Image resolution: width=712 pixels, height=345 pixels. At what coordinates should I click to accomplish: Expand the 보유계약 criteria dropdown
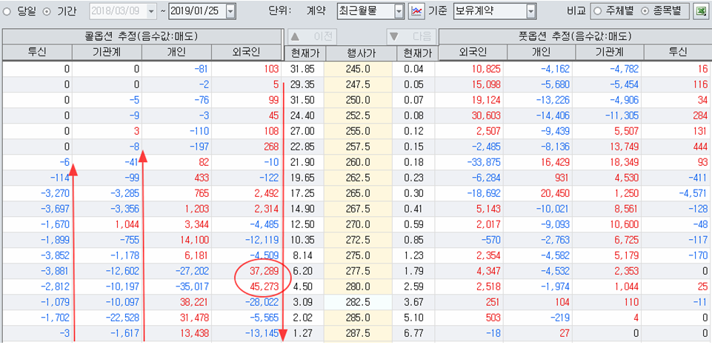pyautogui.click(x=530, y=12)
